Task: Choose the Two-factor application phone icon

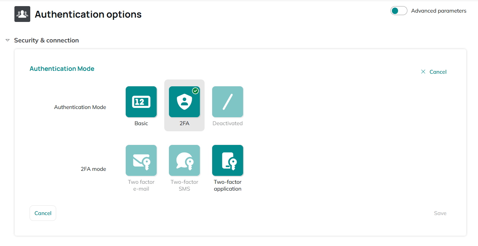Action: pos(228,160)
